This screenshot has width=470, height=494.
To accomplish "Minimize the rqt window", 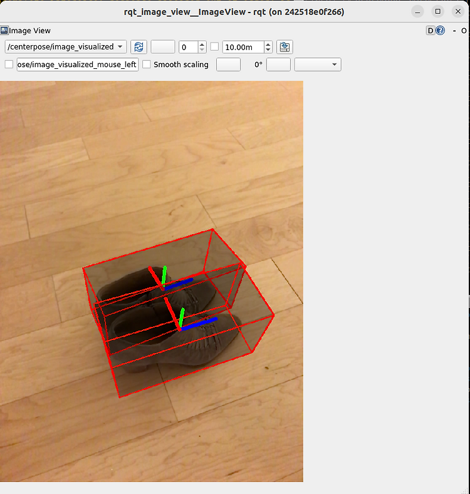I will tap(417, 12).
